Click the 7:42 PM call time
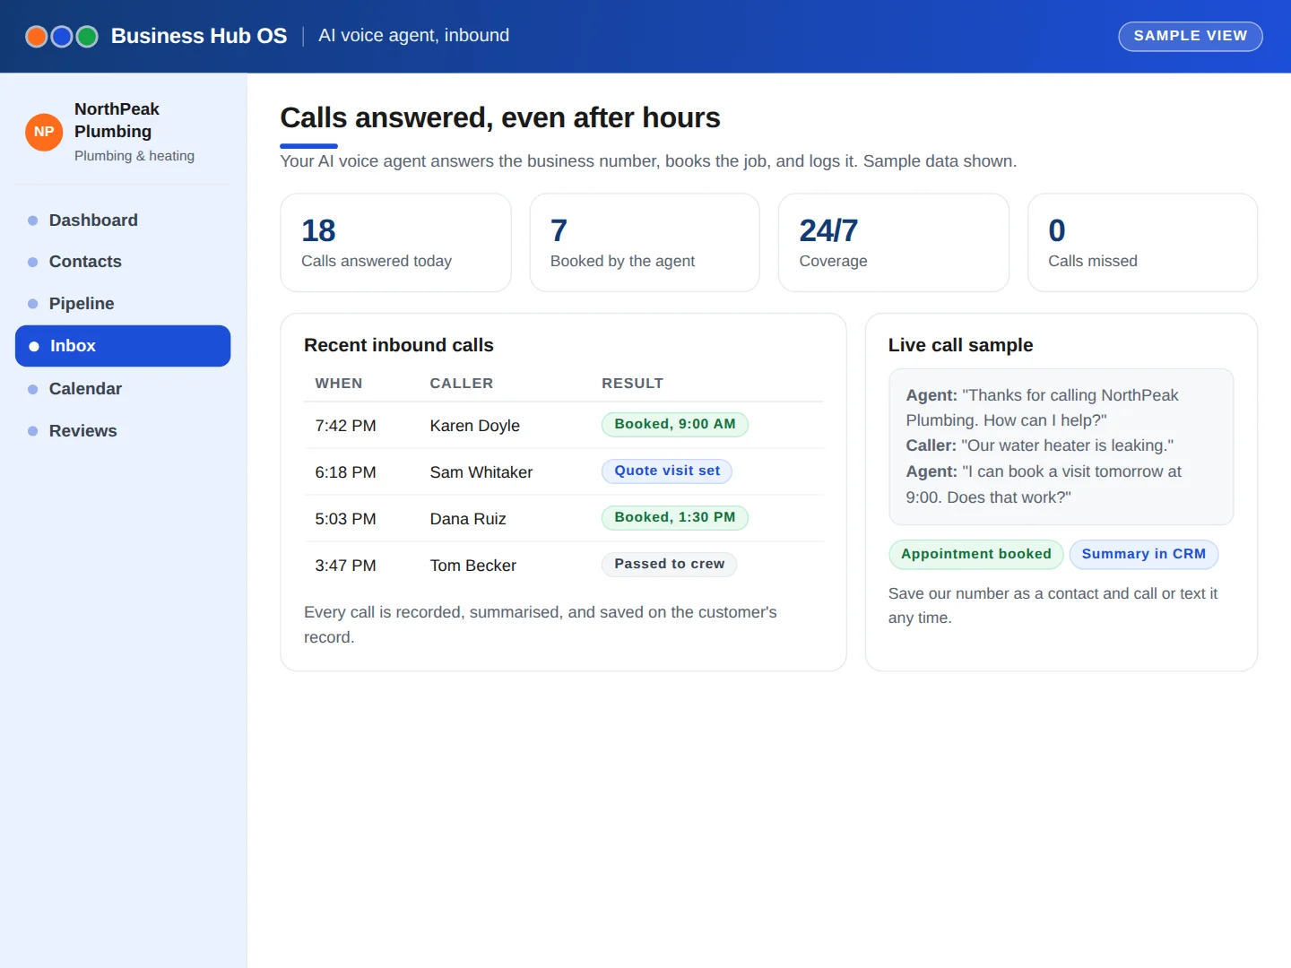 point(345,426)
